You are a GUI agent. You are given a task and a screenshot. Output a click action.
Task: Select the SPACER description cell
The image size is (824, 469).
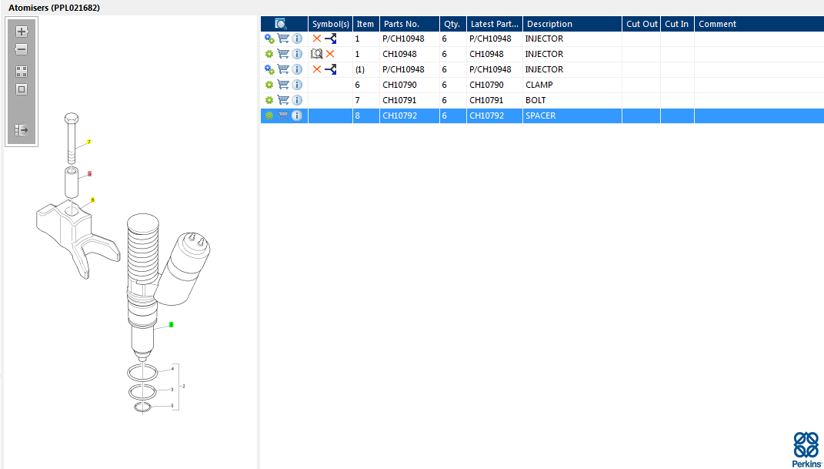tap(572, 116)
